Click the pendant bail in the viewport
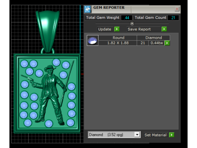This screenshot has width=197, height=148. pyautogui.click(x=48, y=32)
